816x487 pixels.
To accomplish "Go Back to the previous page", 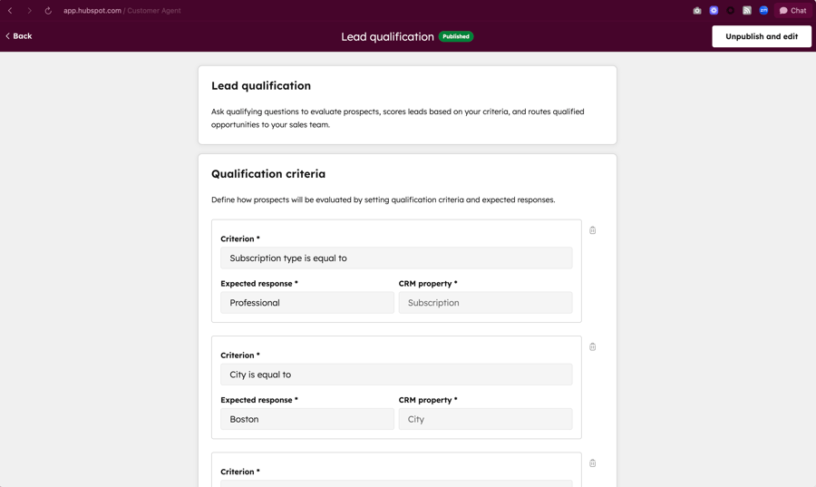I will click(19, 36).
